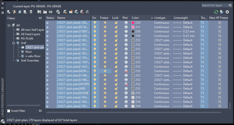Select the 23027-plot-plan|XREF layer name
234x125 pixels.
tap(71, 89)
